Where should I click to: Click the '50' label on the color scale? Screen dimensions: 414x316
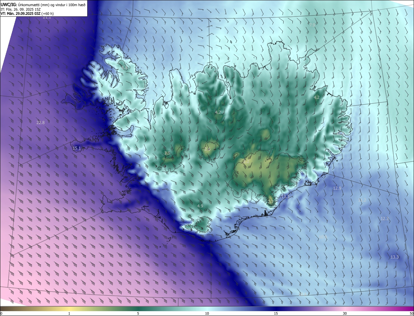(x=411, y=313)
